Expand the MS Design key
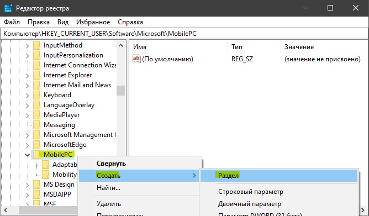369x216 pixels. tap(27, 185)
